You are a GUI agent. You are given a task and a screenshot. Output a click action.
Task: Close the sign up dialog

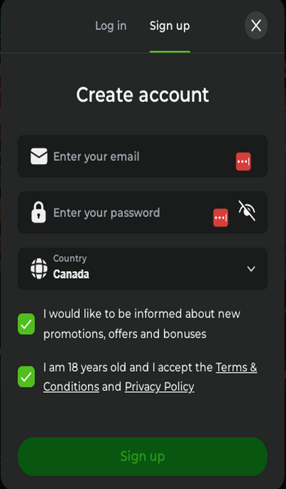pyautogui.click(x=256, y=26)
